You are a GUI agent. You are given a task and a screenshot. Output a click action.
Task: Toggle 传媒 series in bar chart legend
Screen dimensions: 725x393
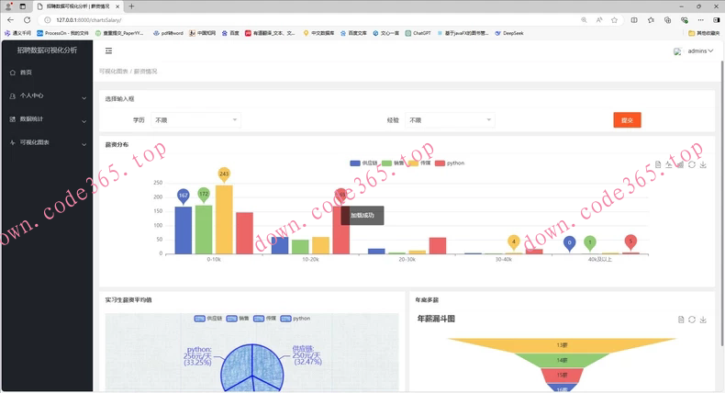(418, 163)
